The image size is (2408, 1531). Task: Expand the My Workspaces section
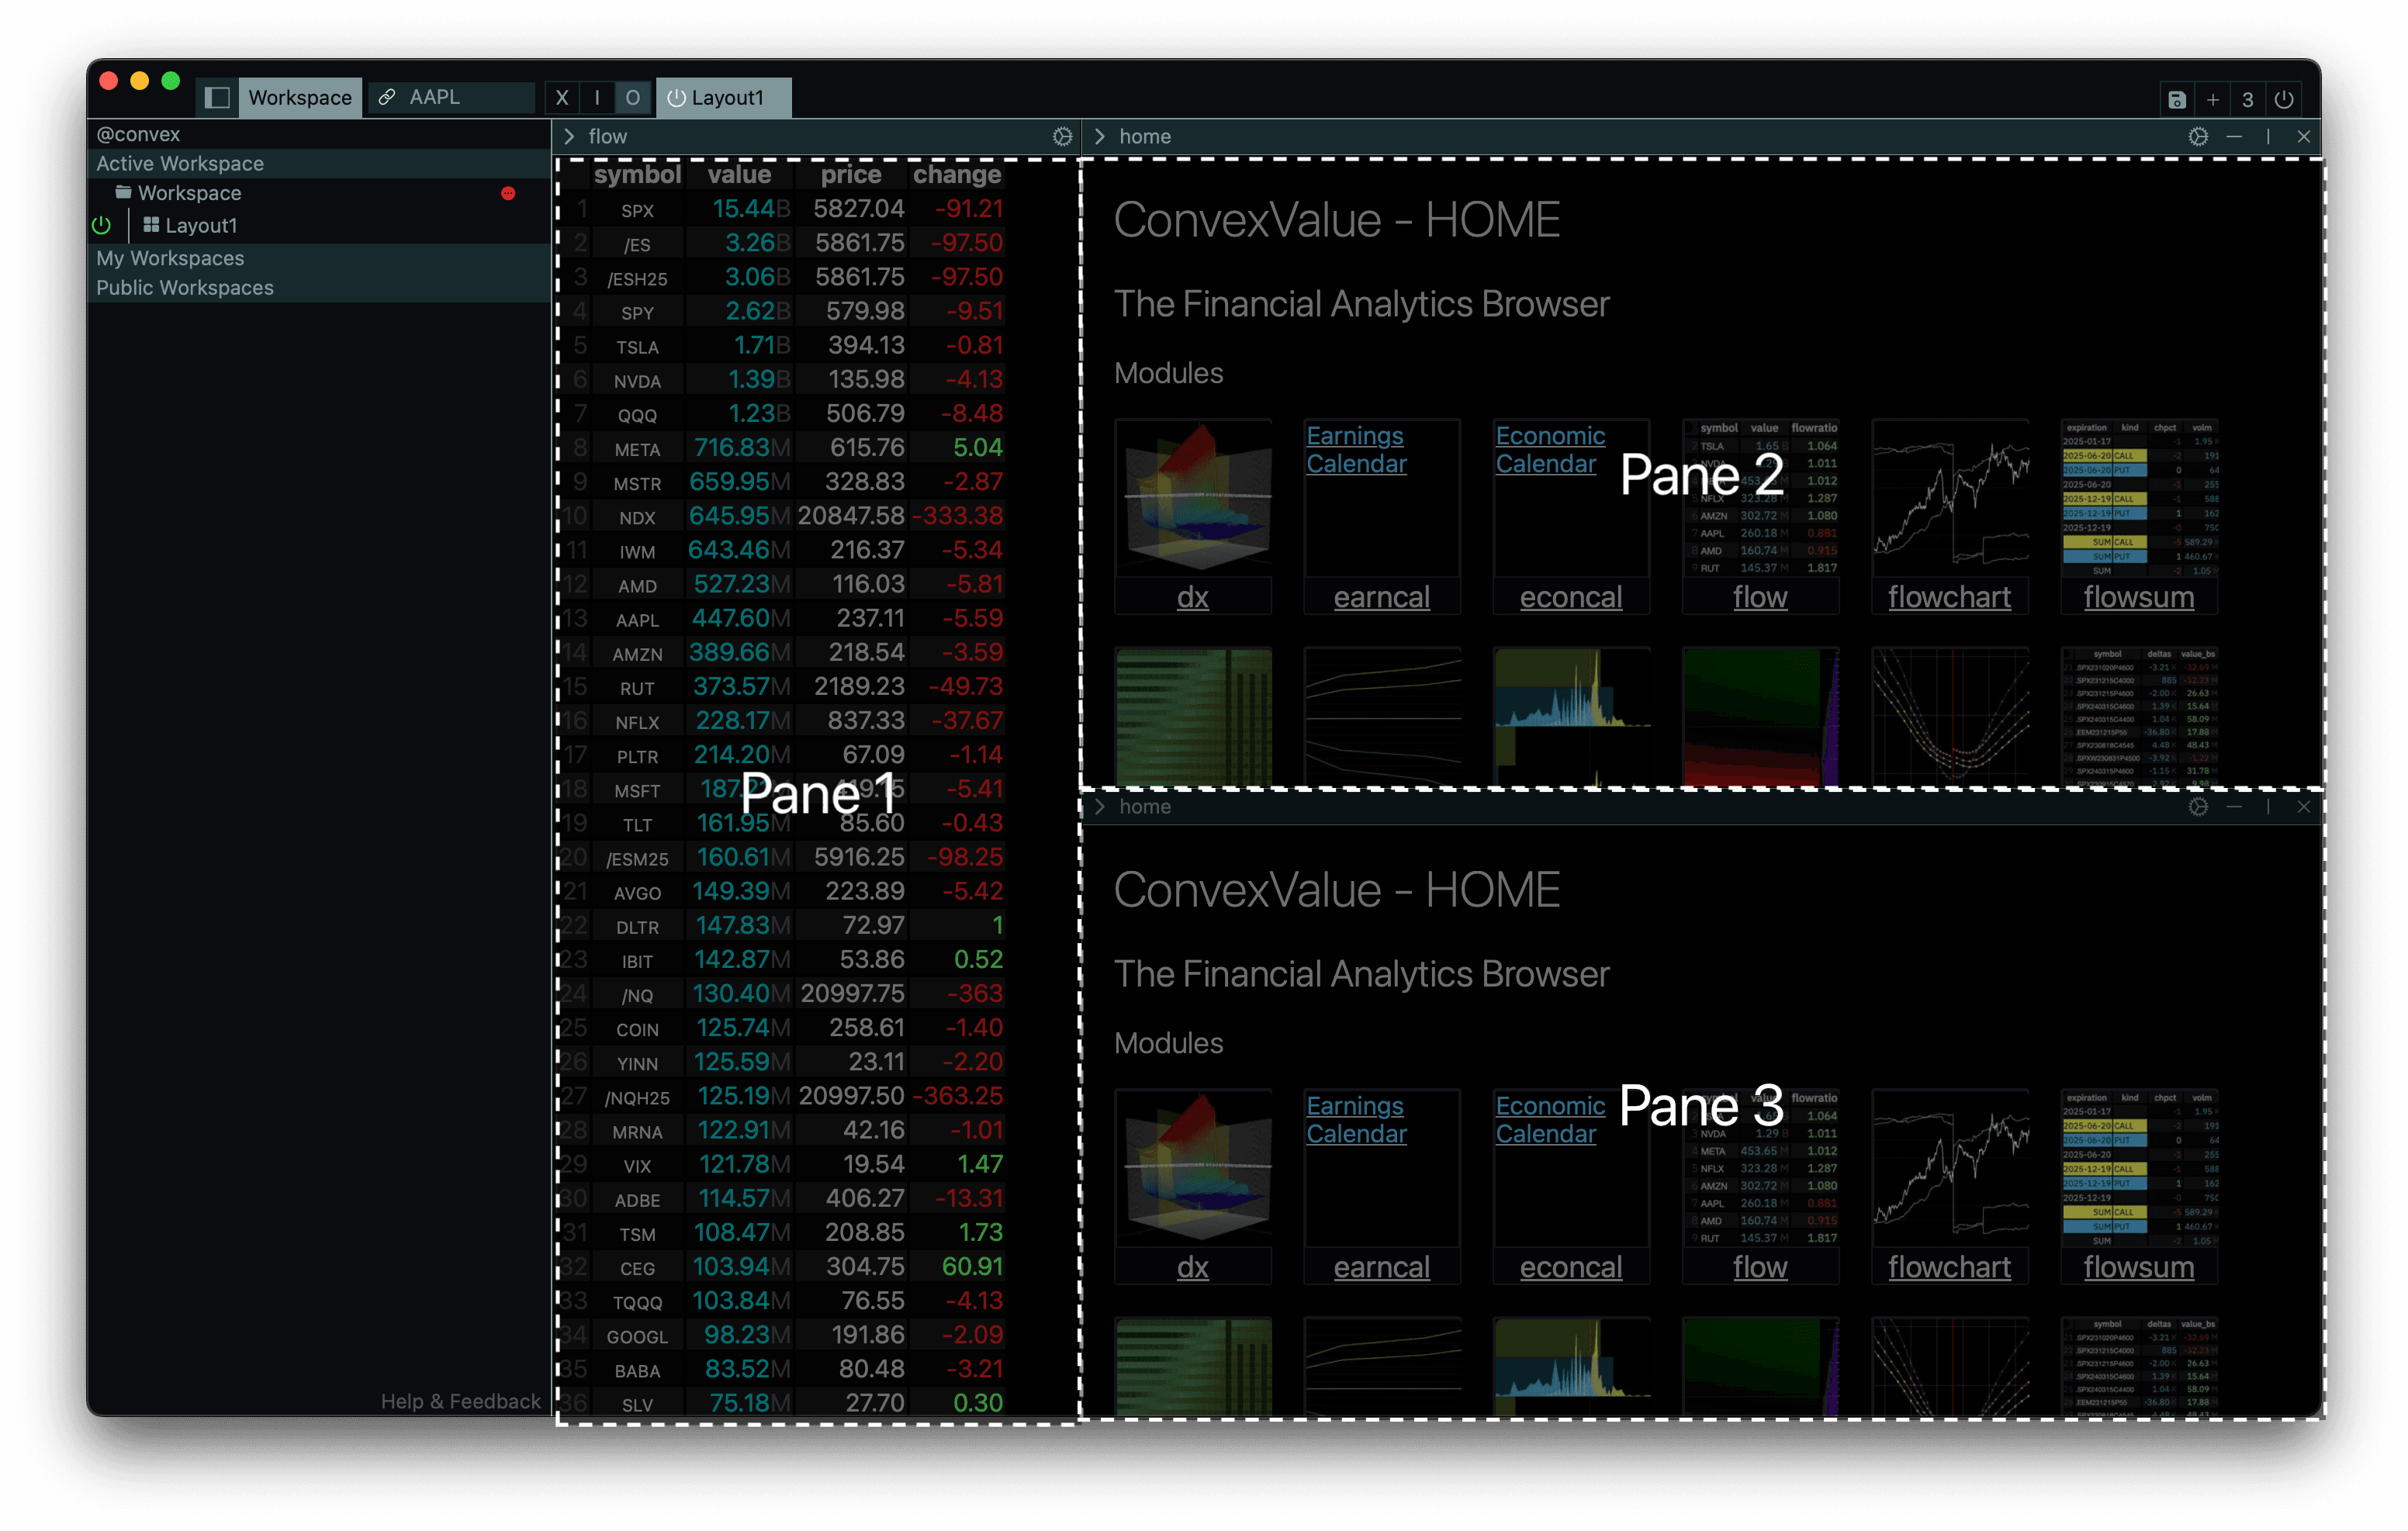319,258
